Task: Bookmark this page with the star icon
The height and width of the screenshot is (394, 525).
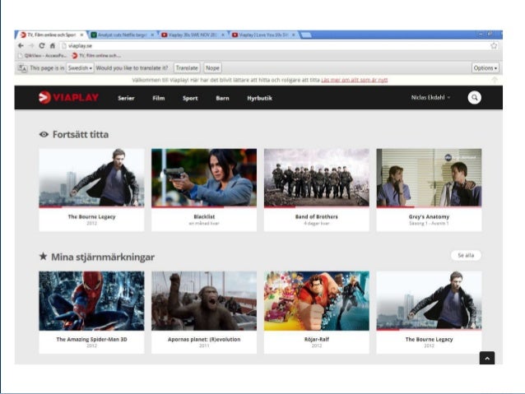Action: click(494, 45)
